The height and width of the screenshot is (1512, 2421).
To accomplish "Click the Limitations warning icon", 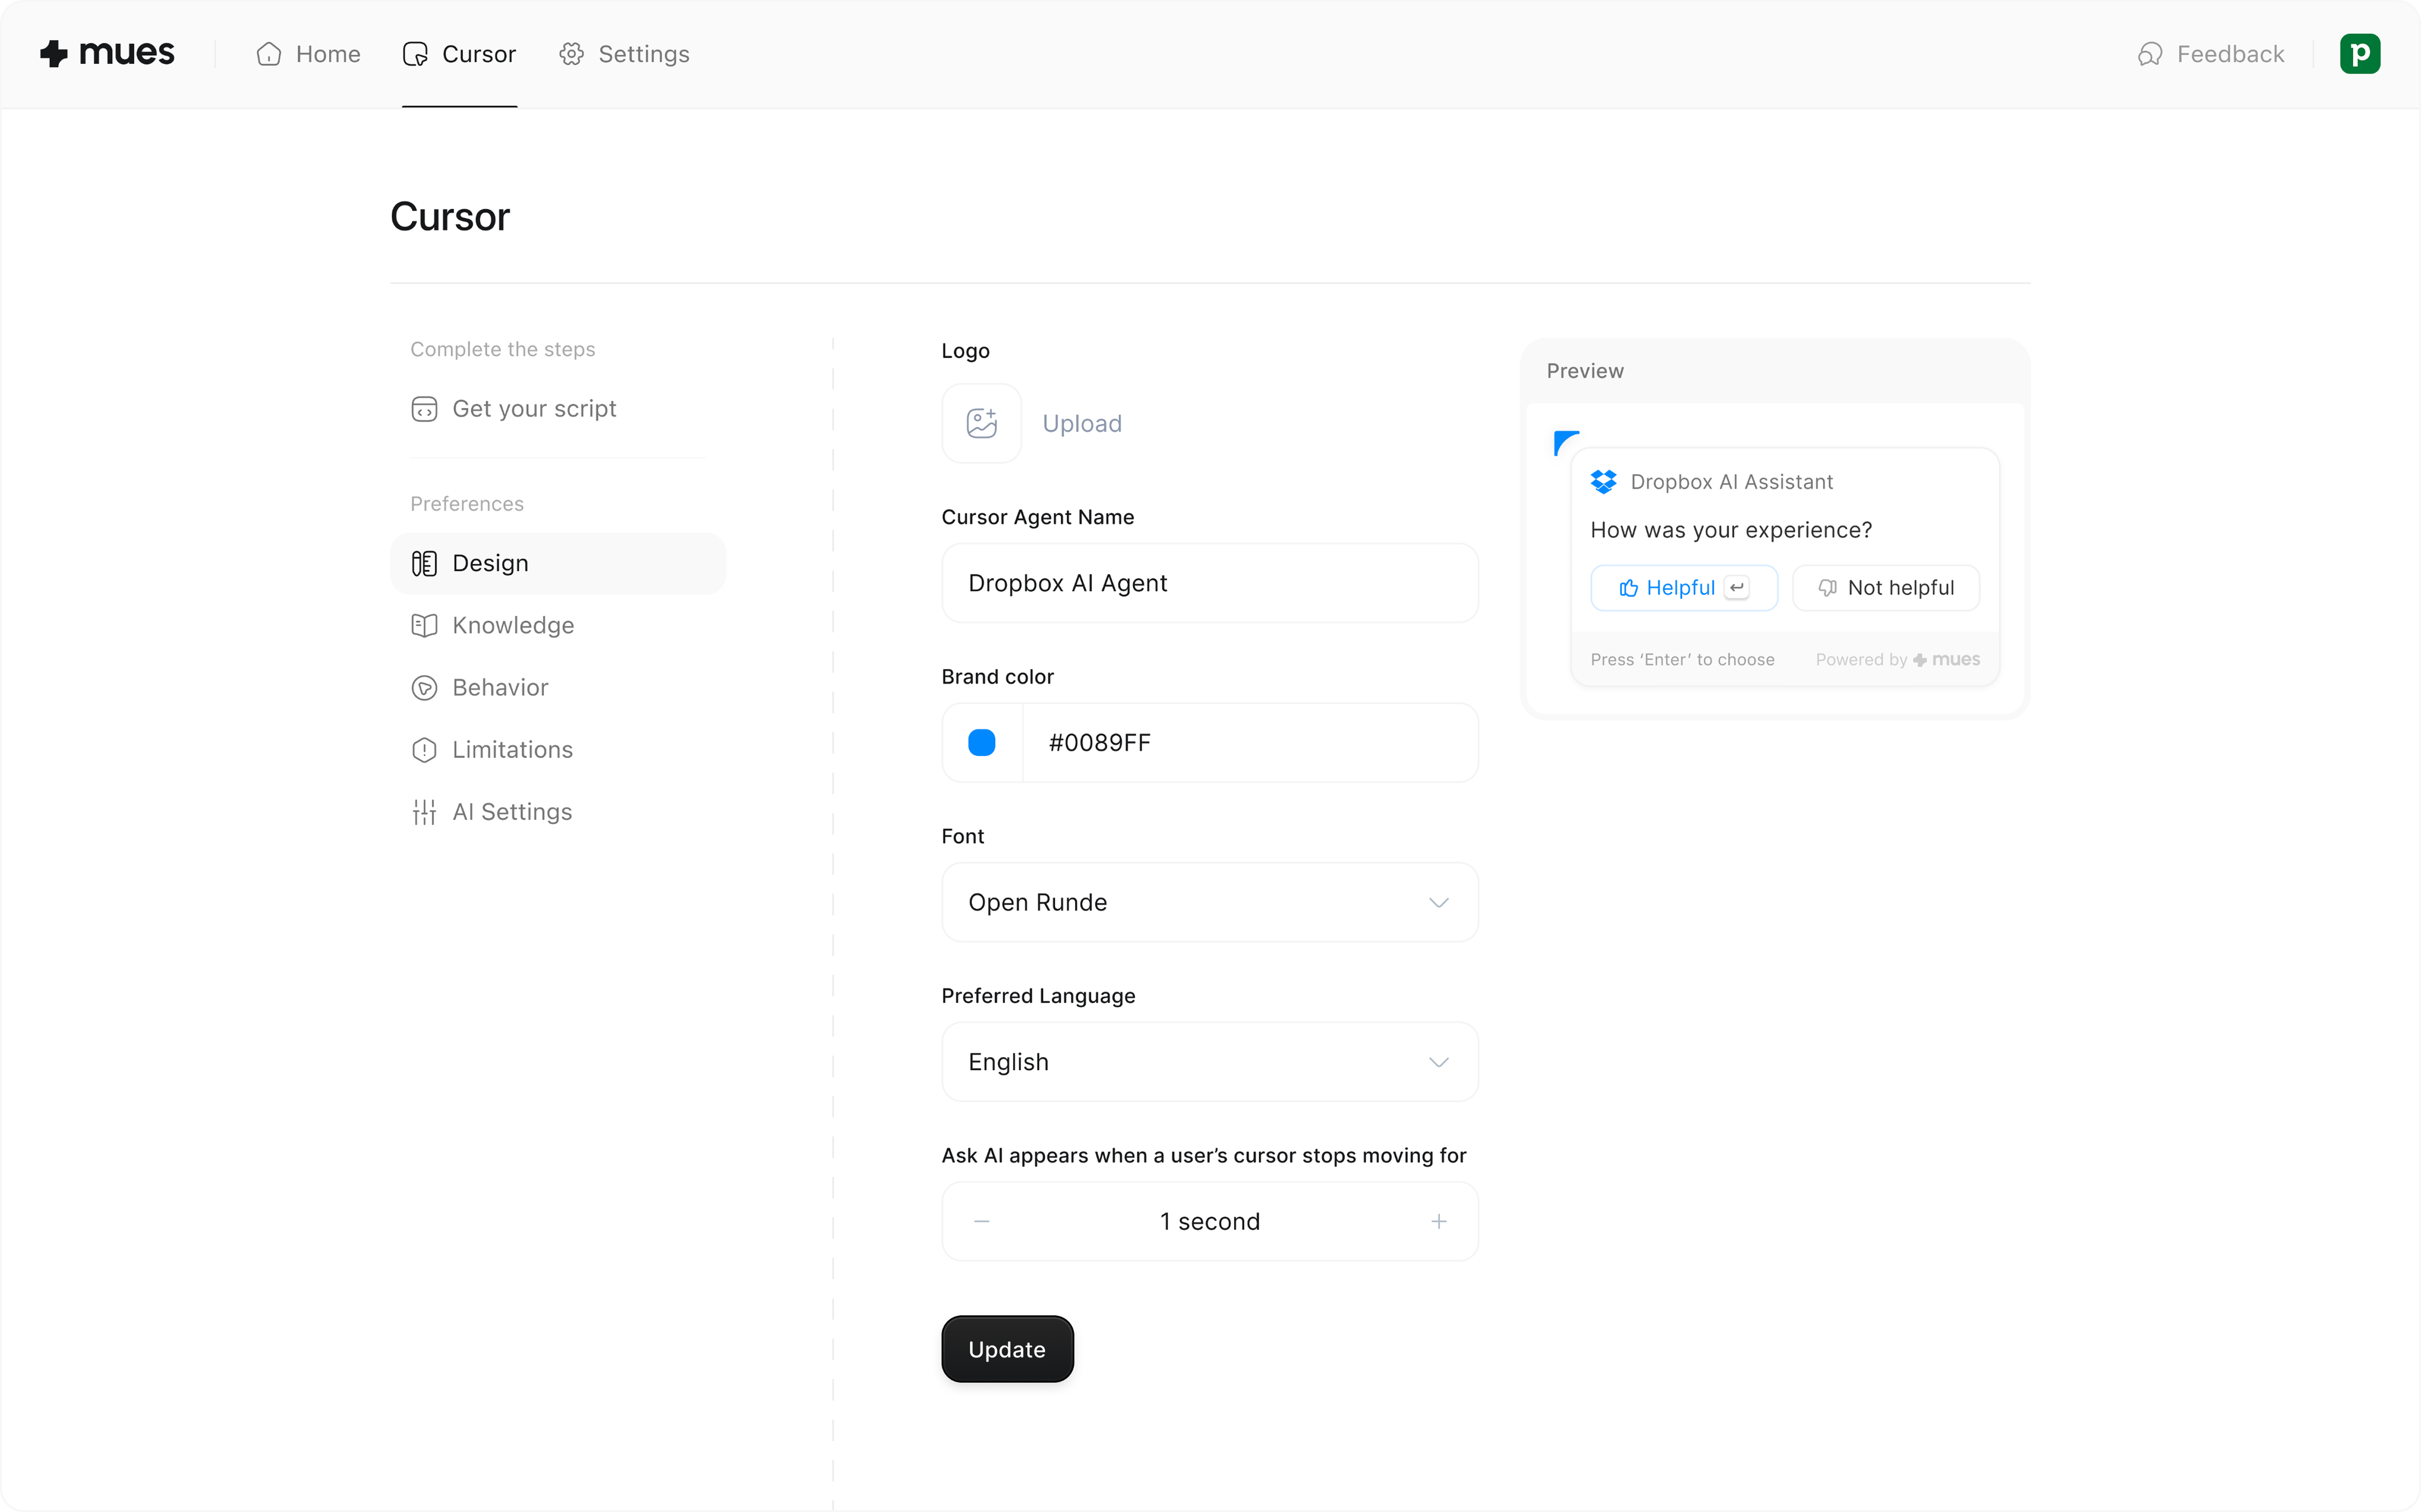I will point(424,750).
